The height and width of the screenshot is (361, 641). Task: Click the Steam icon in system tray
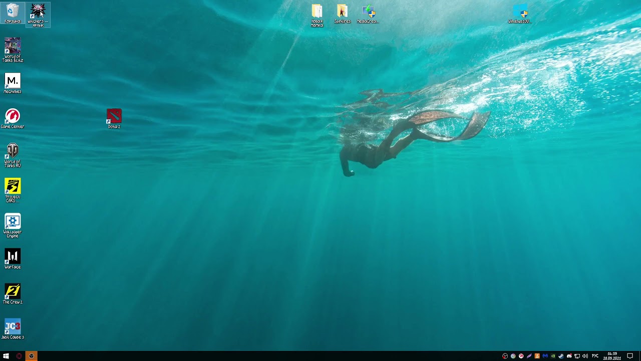(x=561, y=356)
